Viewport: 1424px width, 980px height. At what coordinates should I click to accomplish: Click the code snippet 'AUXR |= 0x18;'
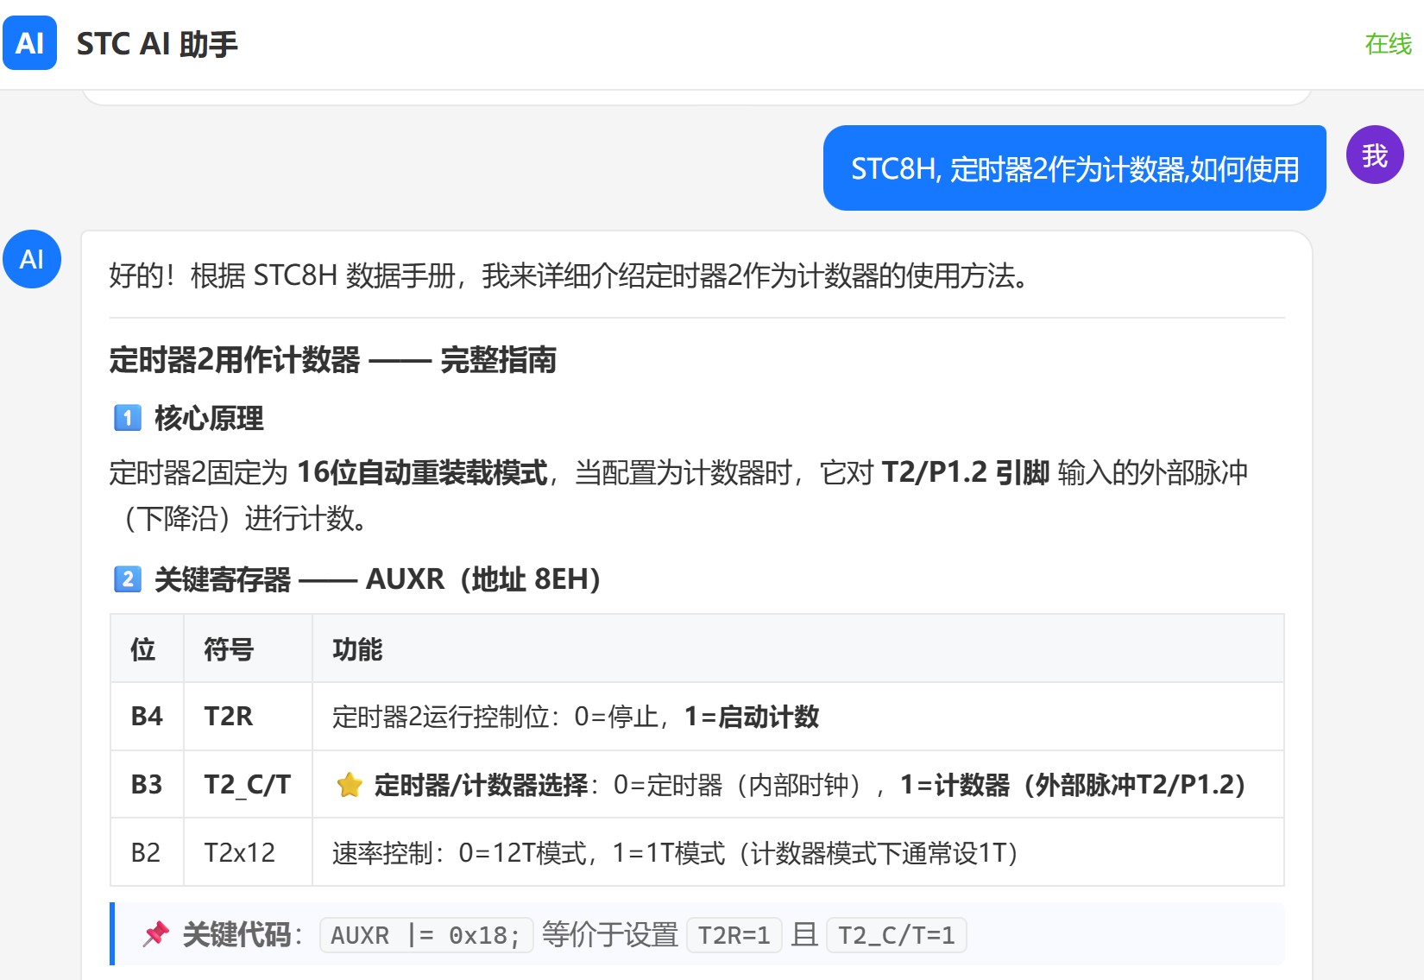tap(426, 935)
